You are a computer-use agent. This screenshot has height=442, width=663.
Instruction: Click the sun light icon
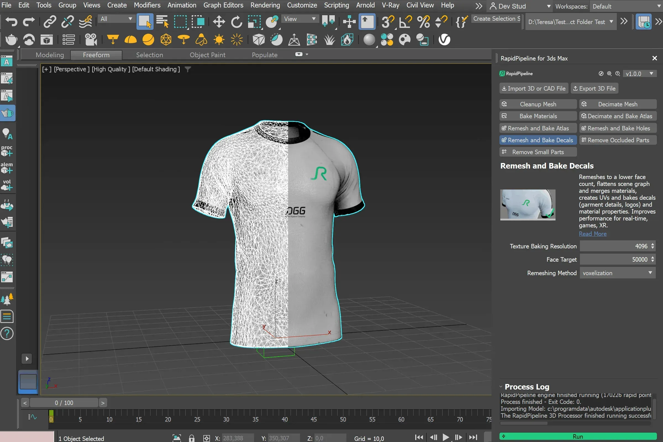point(219,40)
